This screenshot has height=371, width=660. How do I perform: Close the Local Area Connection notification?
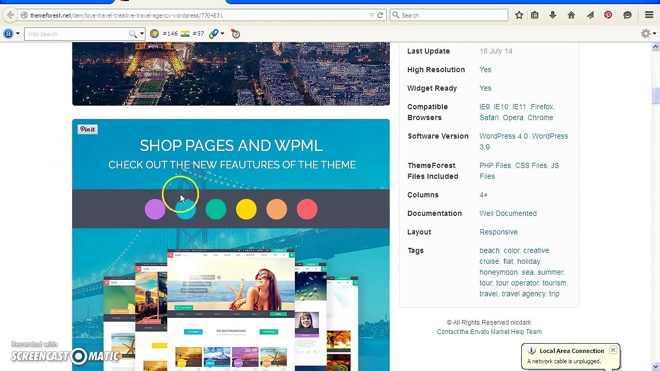[613, 350]
